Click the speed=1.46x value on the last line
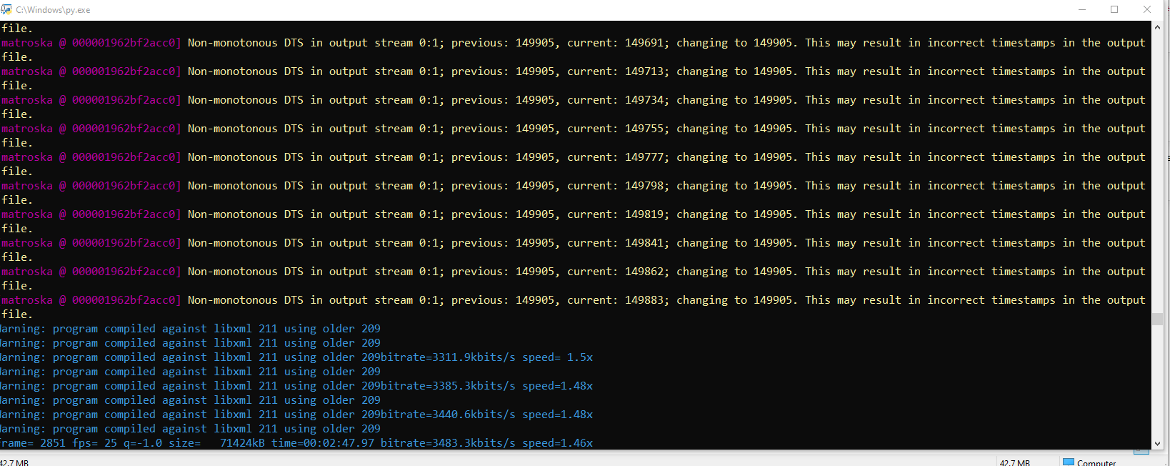The image size is (1170, 466). pyautogui.click(x=557, y=443)
